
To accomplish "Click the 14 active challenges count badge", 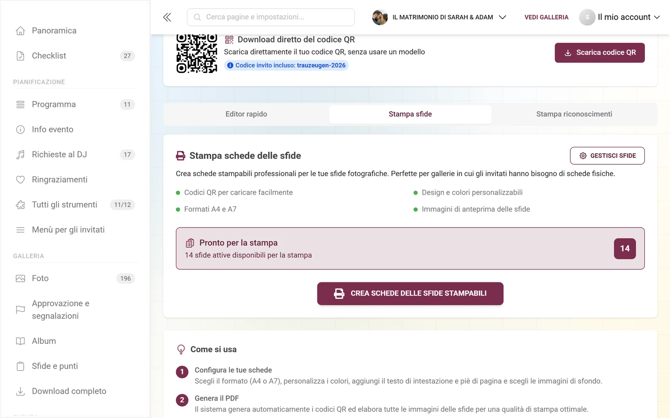I will tap(625, 248).
